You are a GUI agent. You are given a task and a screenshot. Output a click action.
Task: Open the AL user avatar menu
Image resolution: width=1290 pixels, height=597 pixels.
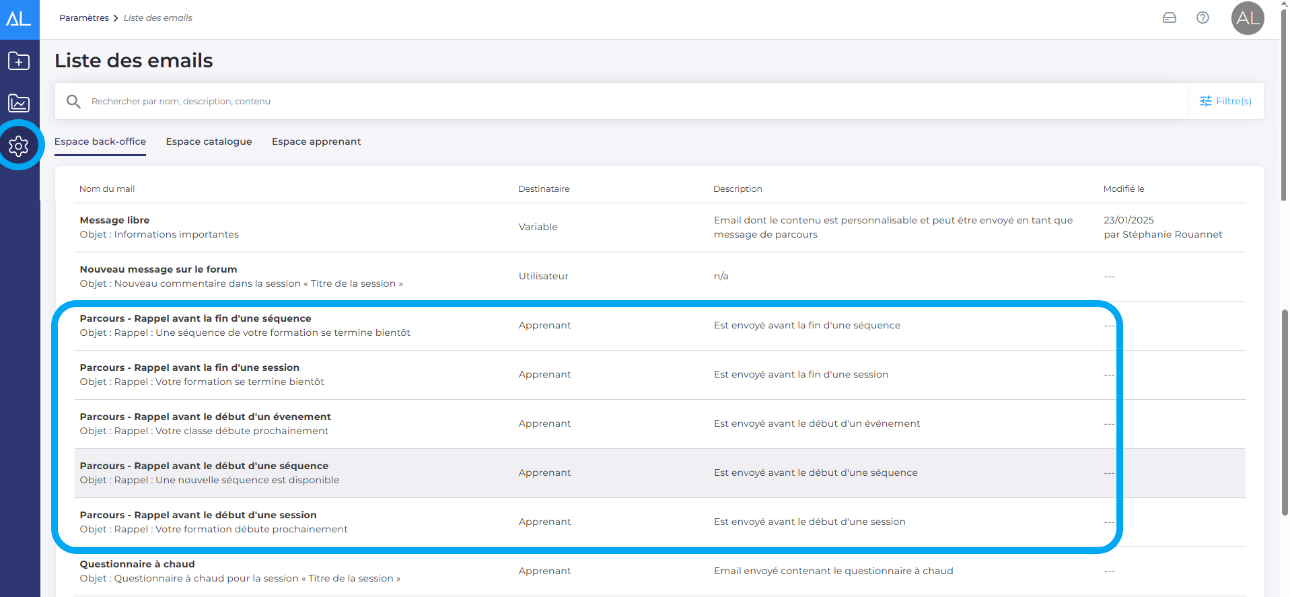point(1247,18)
